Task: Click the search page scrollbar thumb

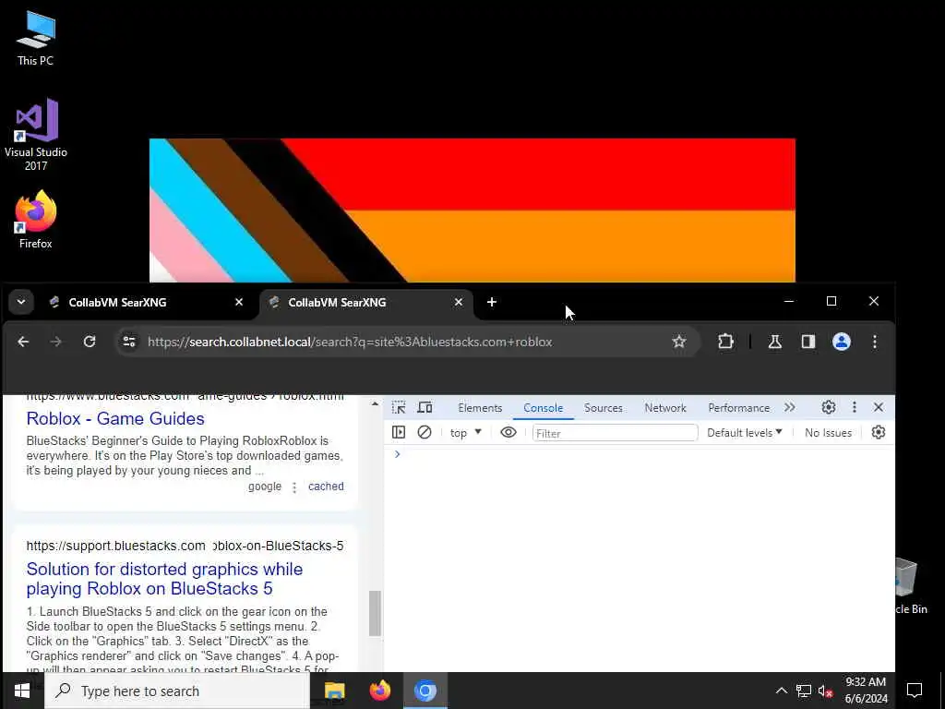Action: pos(375,613)
